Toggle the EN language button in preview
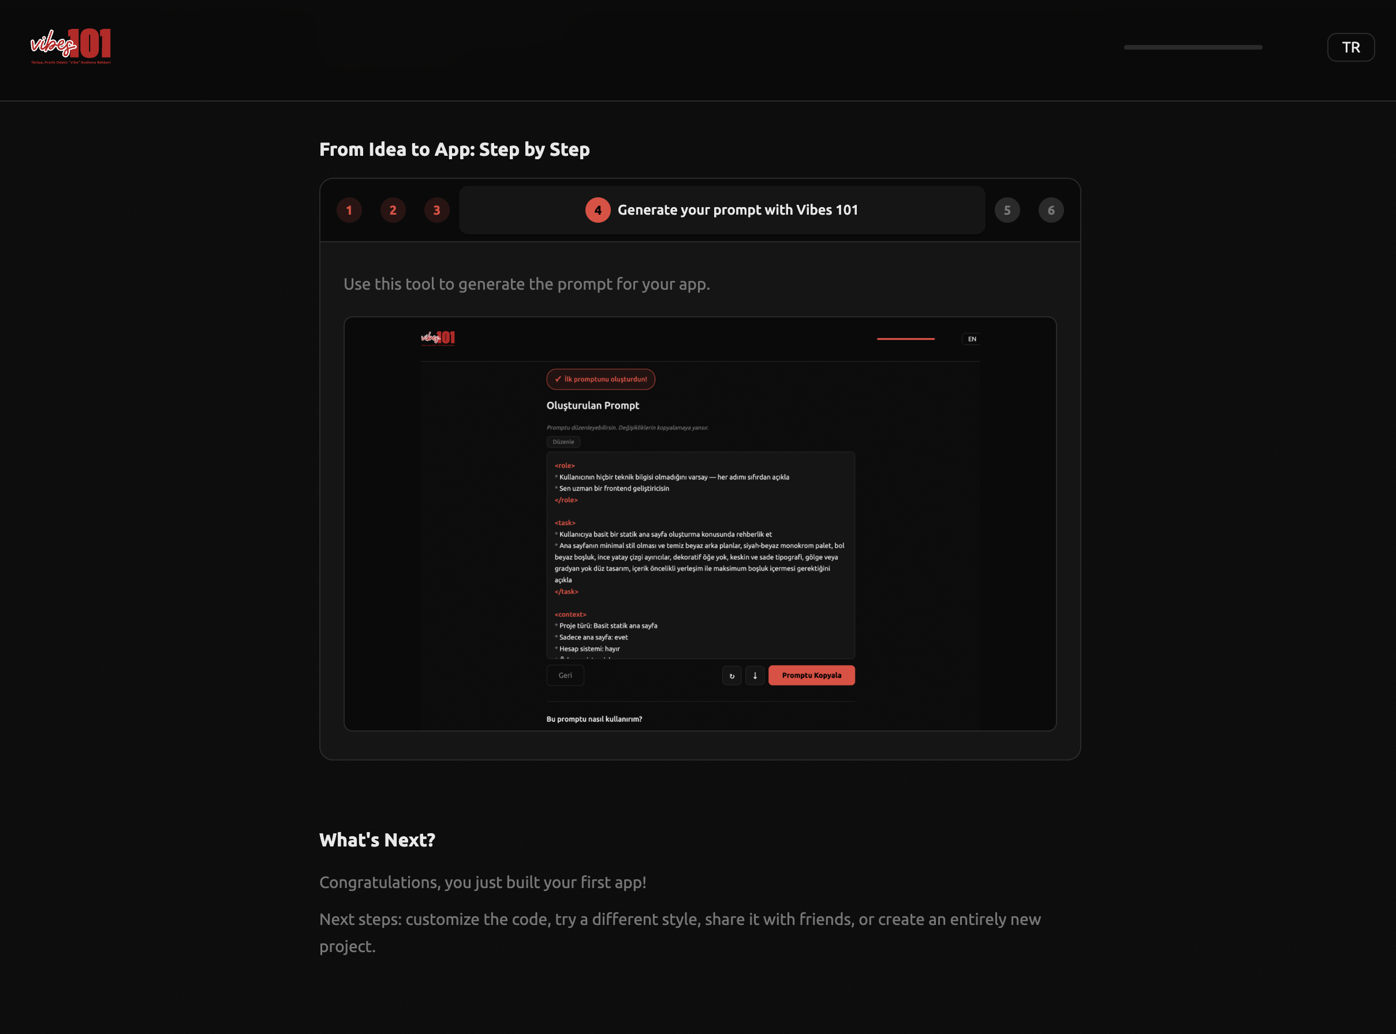The height and width of the screenshot is (1034, 1396). [972, 339]
